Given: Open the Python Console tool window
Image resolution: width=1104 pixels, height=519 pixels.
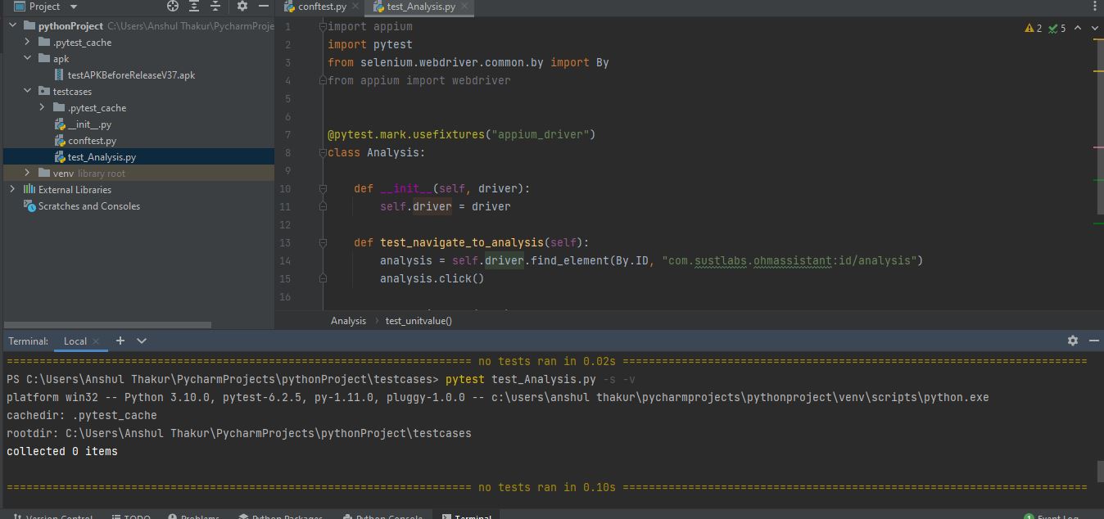Looking at the screenshot, I should [x=383, y=516].
